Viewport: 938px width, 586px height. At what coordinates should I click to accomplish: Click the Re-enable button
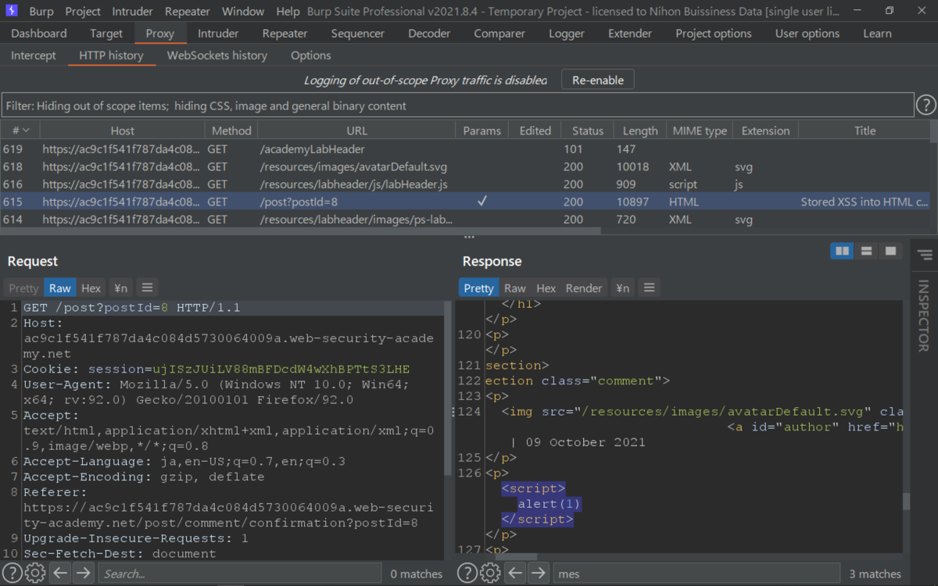[x=598, y=80]
